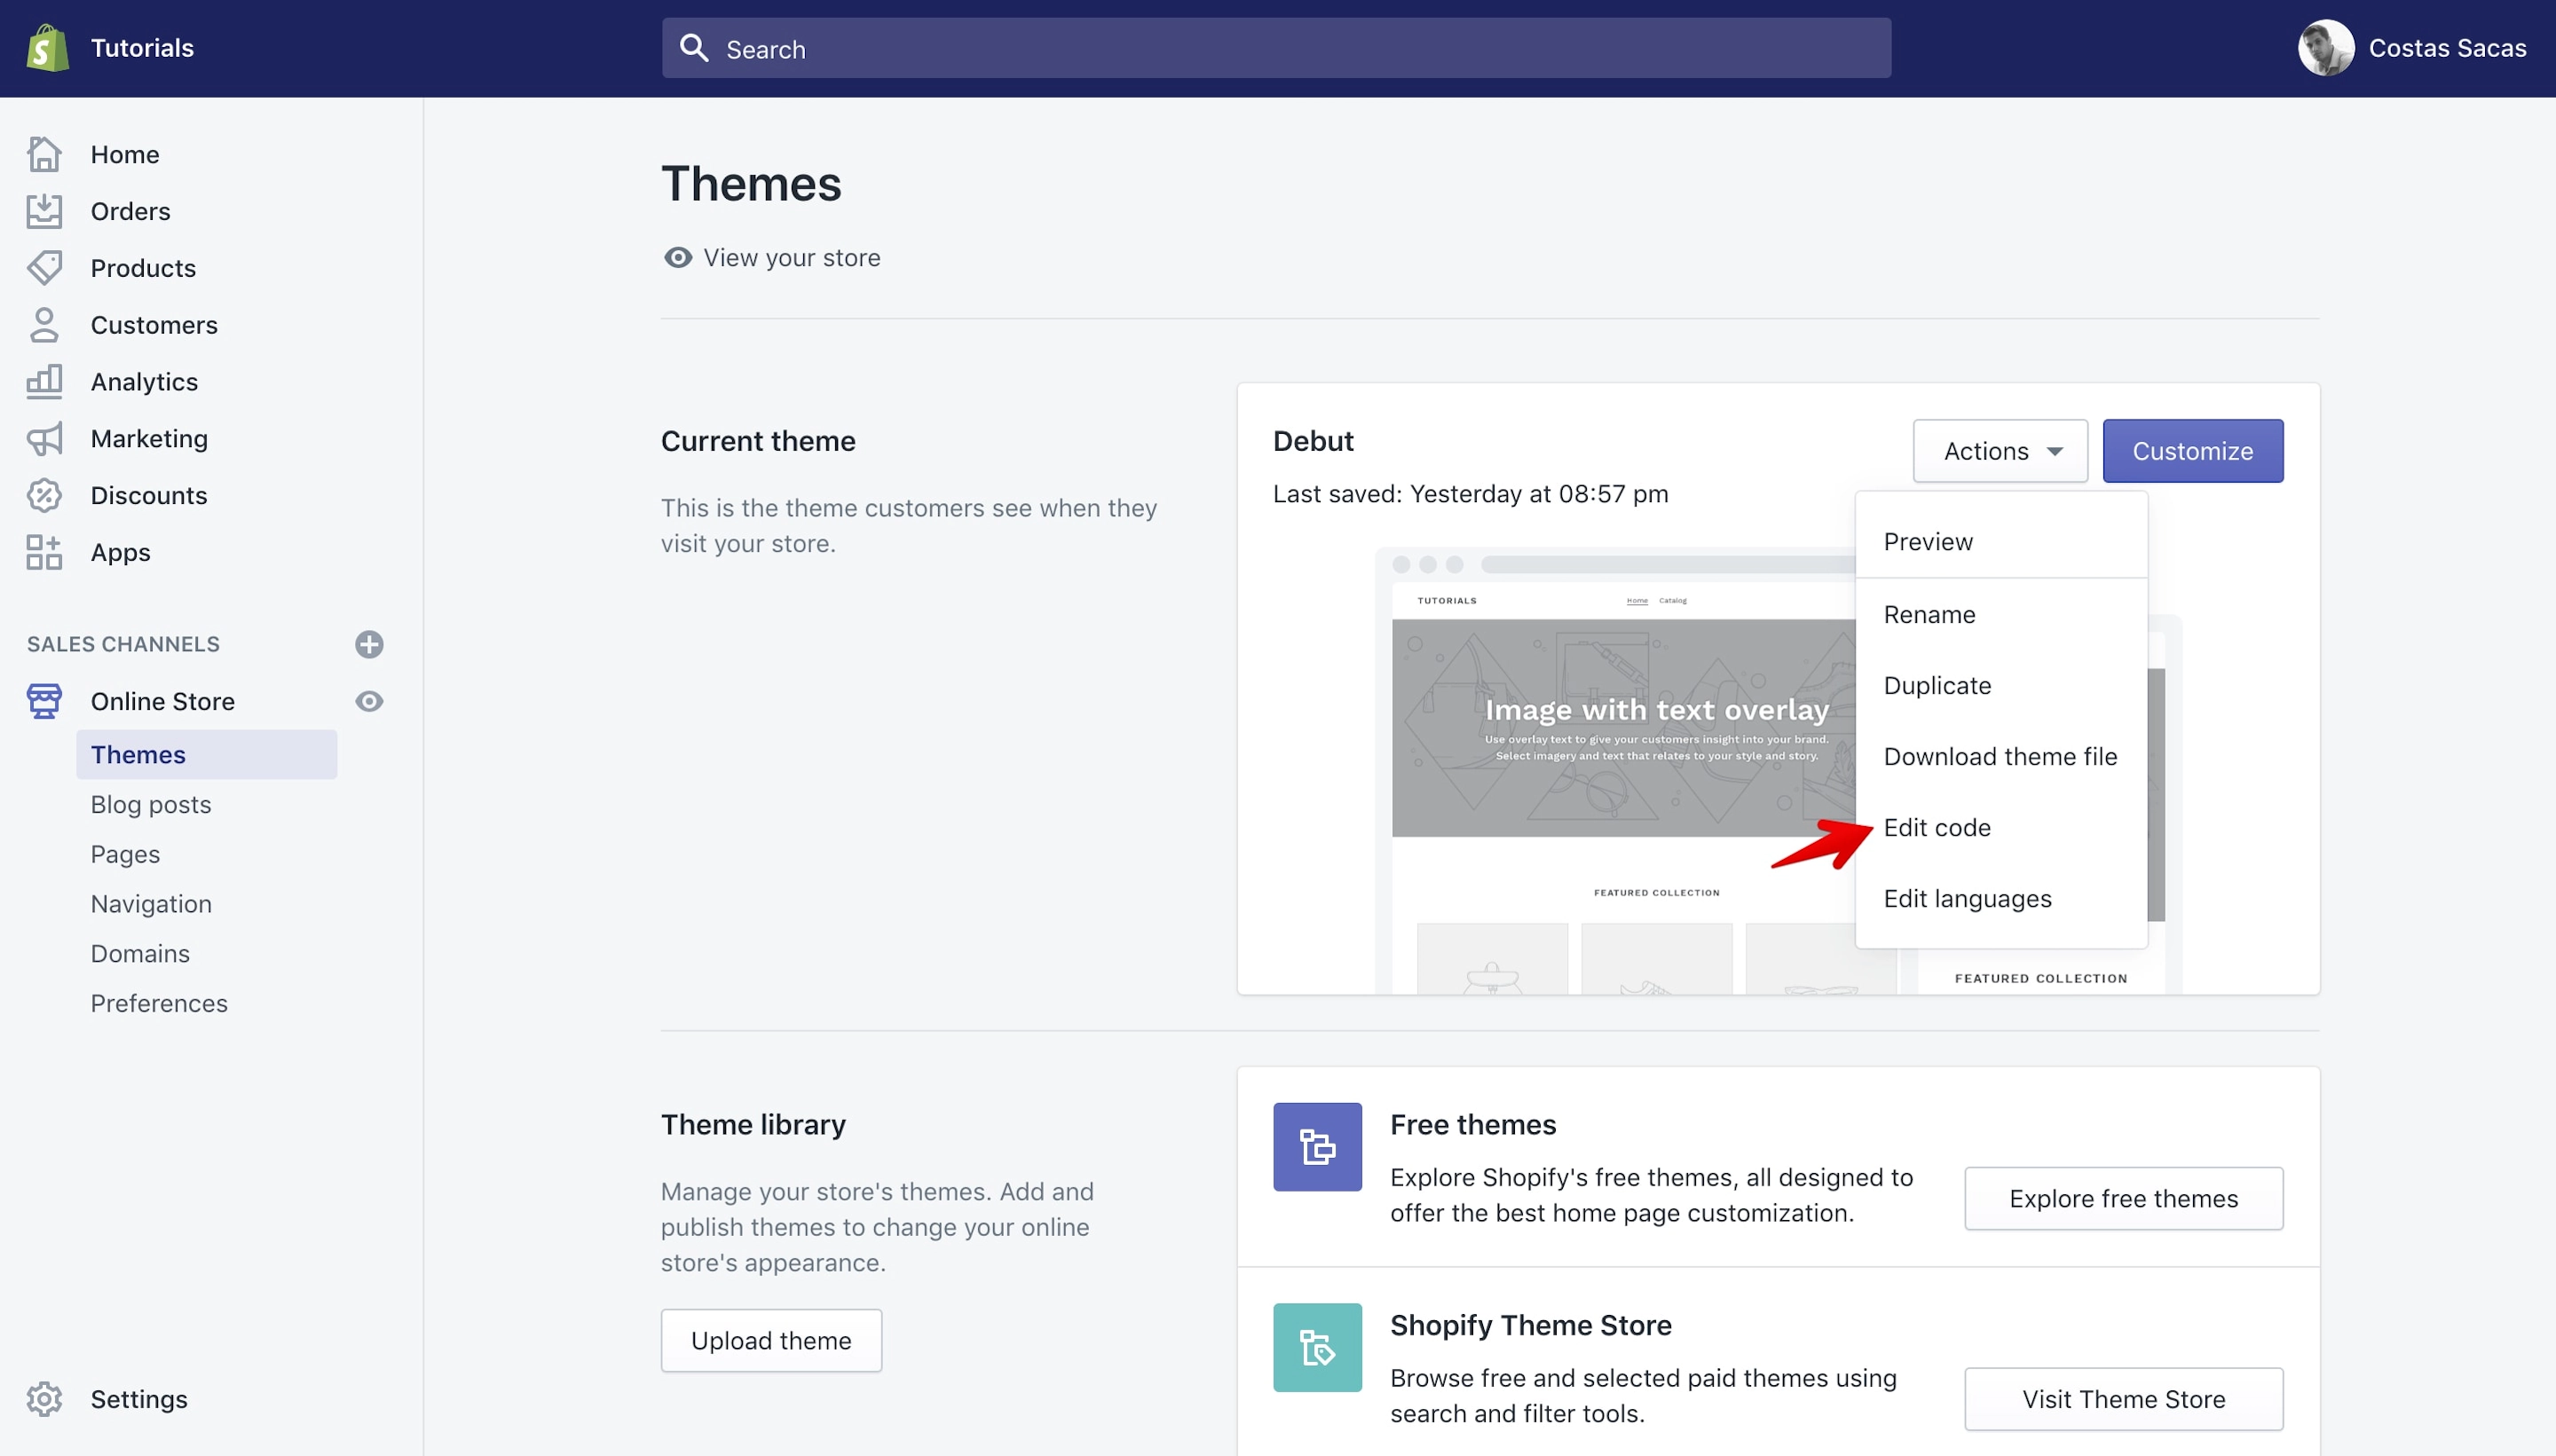Image resolution: width=2556 pixels, height=1456 pixels.
Task: Open Navigation under Online Store
Action: pyautogui.click(x=151, y=904)
